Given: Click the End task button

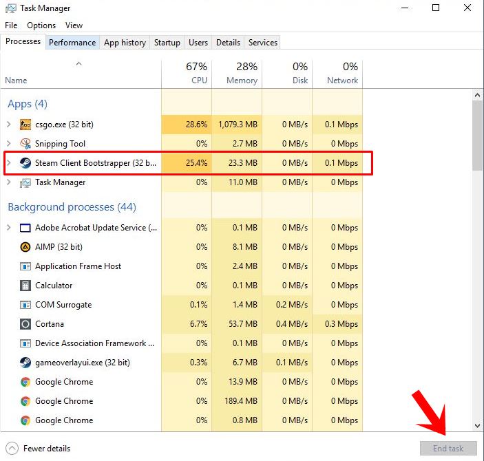Looking at the screenshot, I should (448, 449).
